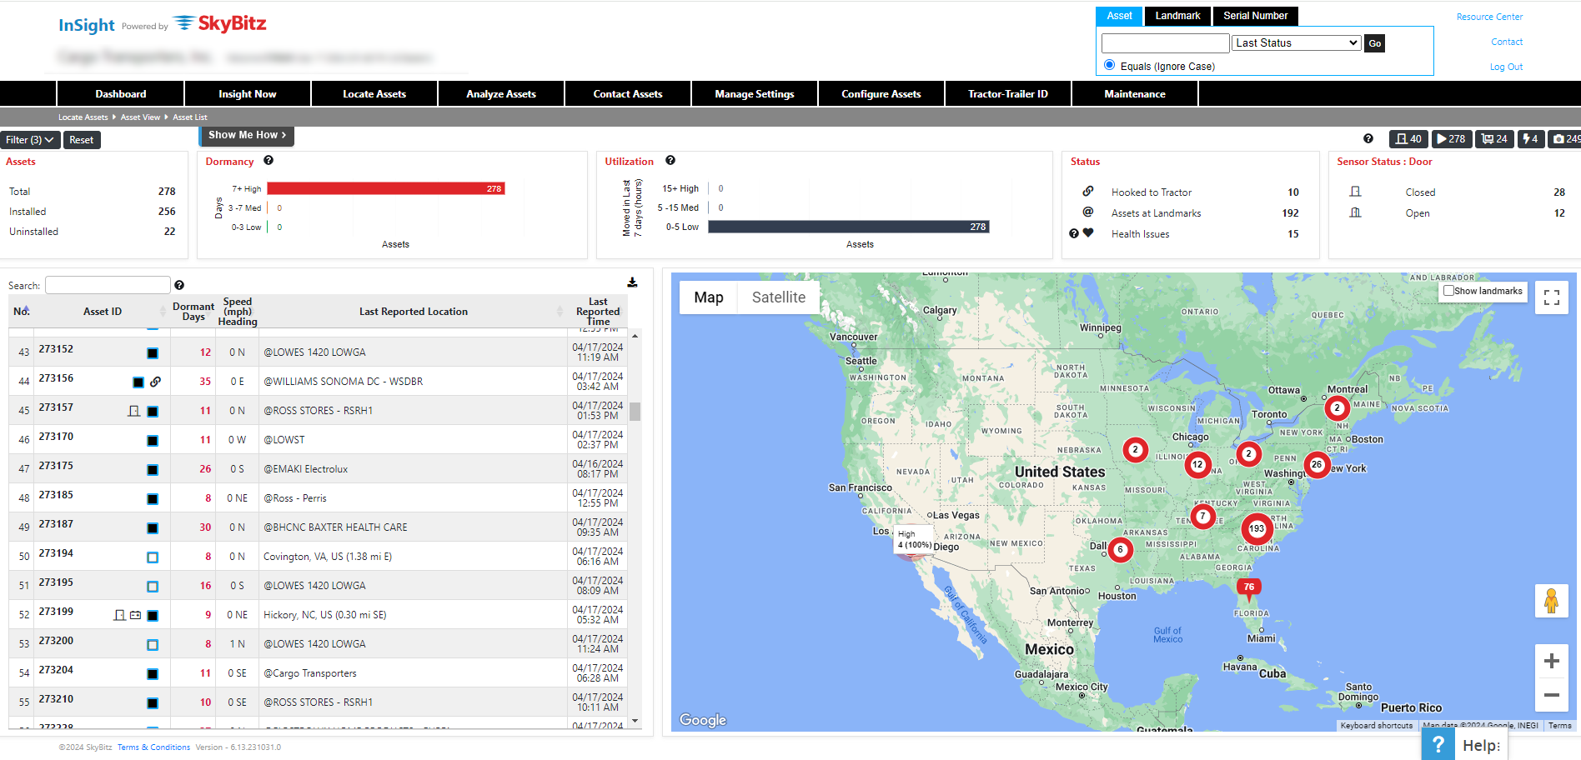Image resolution: width=1581 pixels, height=760 pixels.
Task: Open the Analyze Assets menu
Action: click(501, 94)
